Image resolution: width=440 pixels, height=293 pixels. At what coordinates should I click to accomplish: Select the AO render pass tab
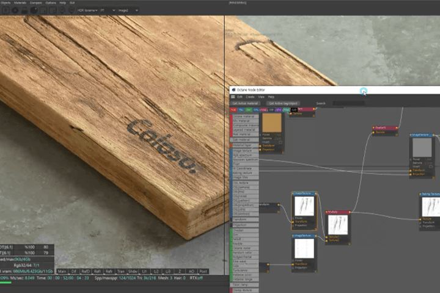tap(191, 272)
